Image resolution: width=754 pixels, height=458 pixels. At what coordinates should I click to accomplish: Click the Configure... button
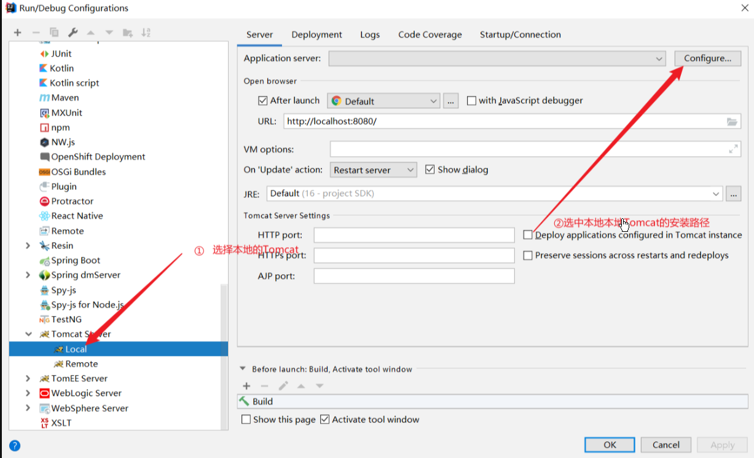[x=708, y=58]
